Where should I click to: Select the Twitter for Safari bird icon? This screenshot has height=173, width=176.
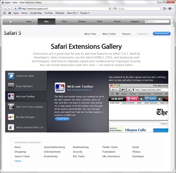(11, 76)
